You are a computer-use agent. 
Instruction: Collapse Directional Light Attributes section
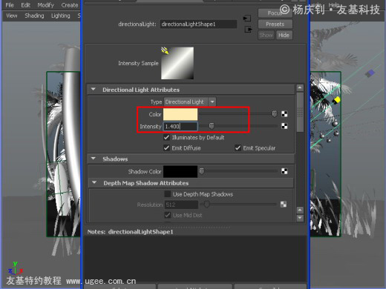[94, 89]
